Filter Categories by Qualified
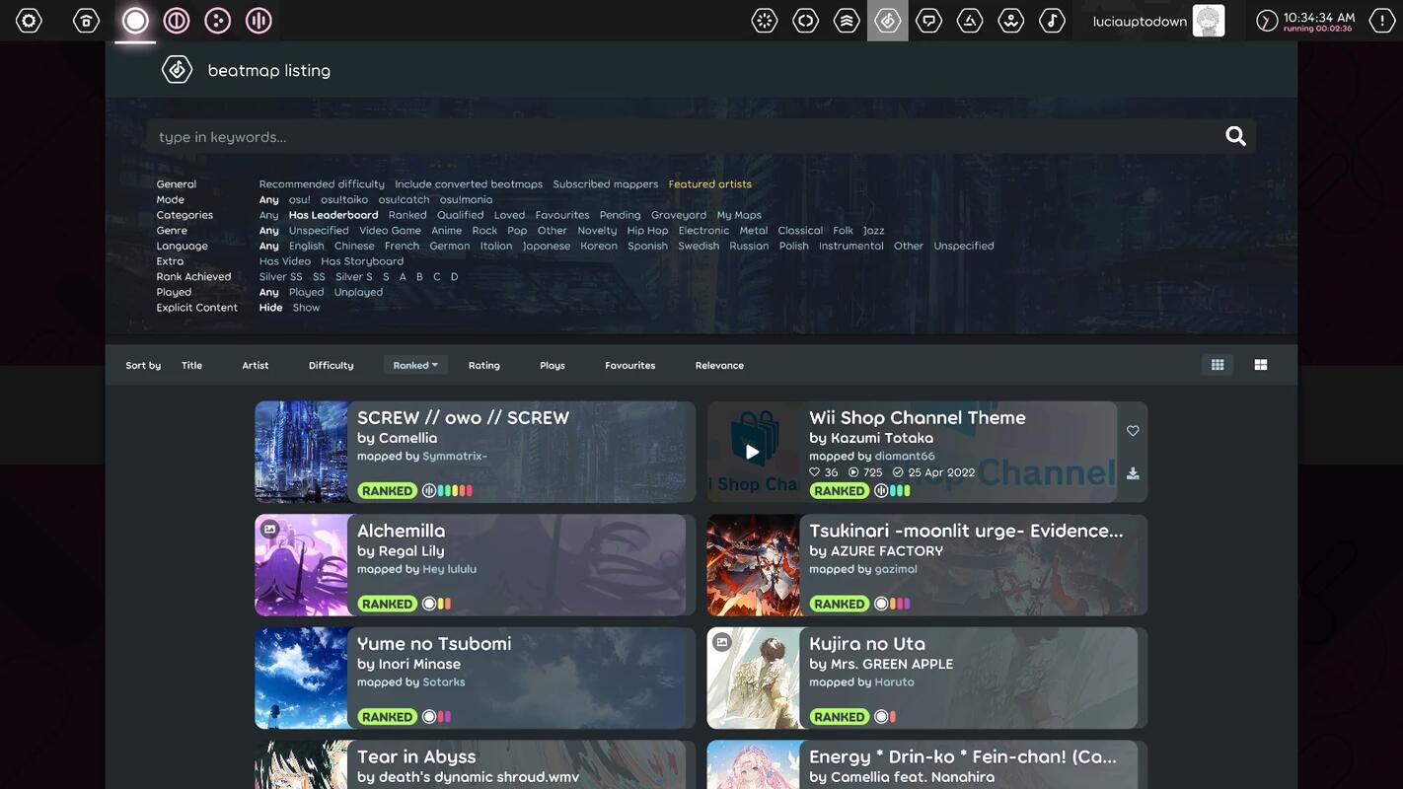 461,215
